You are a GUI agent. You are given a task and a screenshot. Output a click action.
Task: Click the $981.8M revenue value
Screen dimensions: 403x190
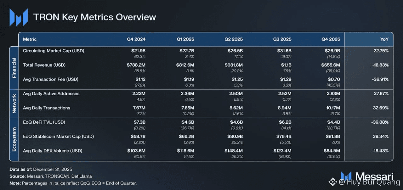point(234,65)
